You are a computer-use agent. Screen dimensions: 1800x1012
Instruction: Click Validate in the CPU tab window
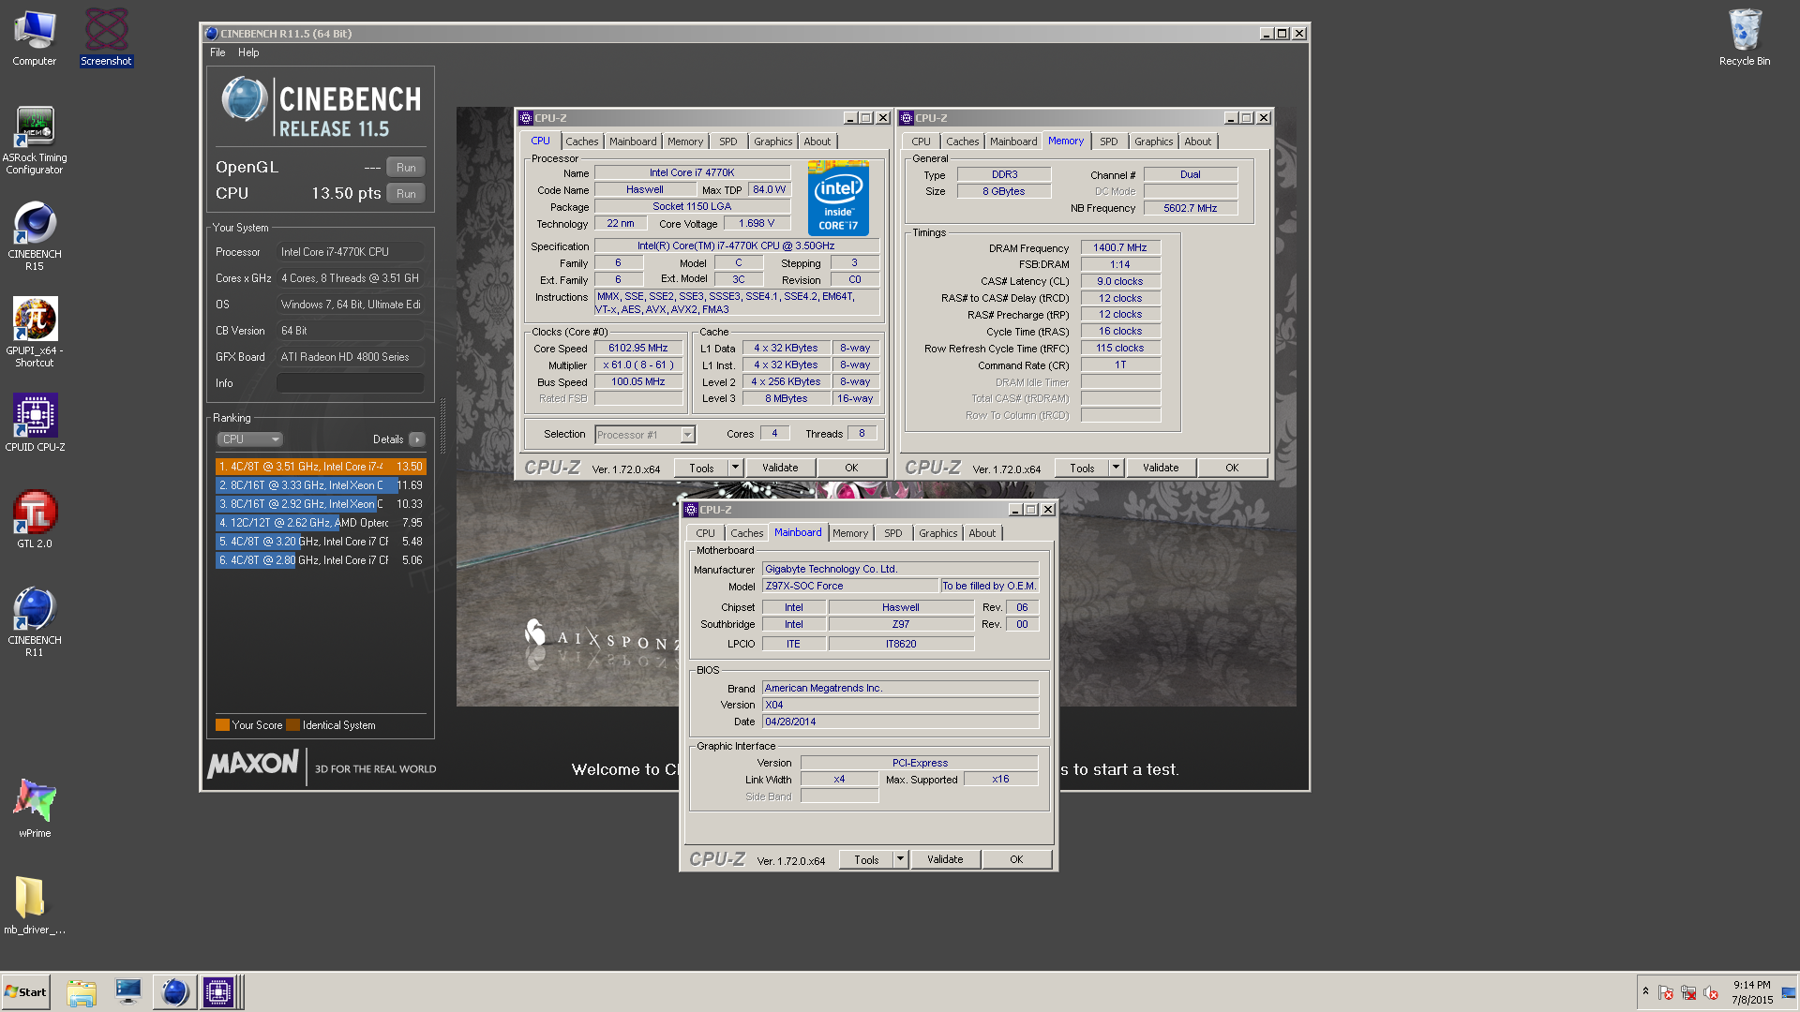click(780, 469)
